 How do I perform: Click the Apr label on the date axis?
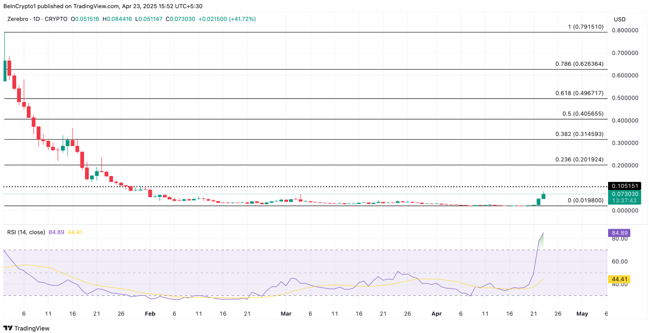point(436,313)
